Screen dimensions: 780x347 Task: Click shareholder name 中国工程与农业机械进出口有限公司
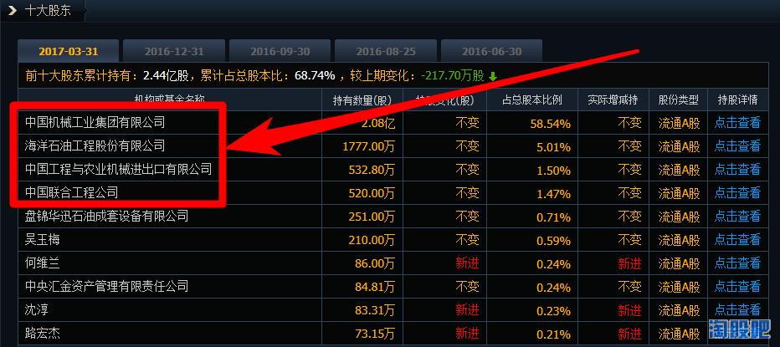click(x=118, y=169)
